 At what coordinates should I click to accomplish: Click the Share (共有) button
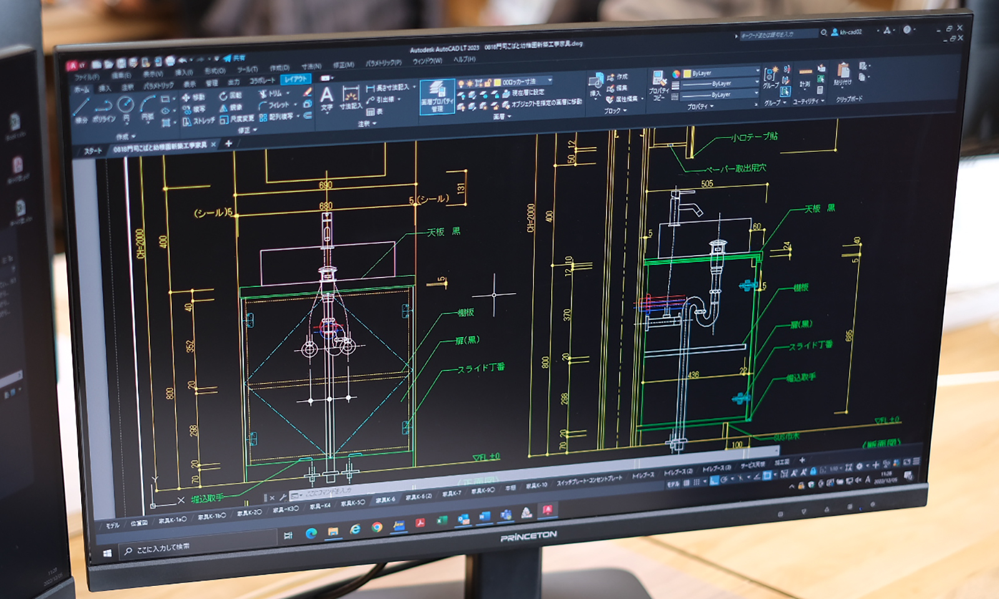[x=234, y=58]
